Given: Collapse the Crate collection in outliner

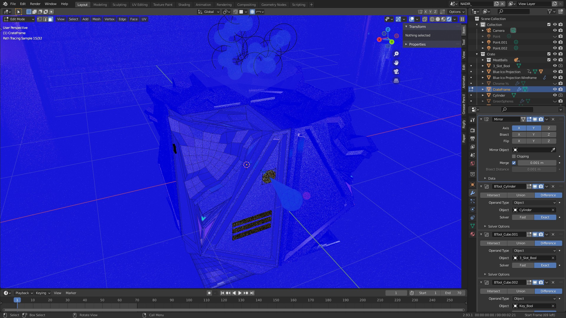Looking at the screenshot, I should [x=477, y=54].
